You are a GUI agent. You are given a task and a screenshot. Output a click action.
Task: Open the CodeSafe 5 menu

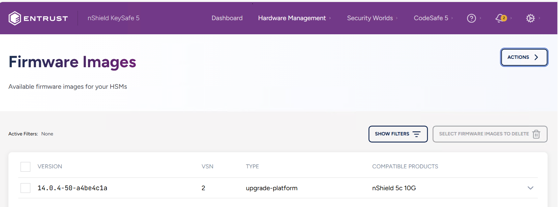[431, 18]
